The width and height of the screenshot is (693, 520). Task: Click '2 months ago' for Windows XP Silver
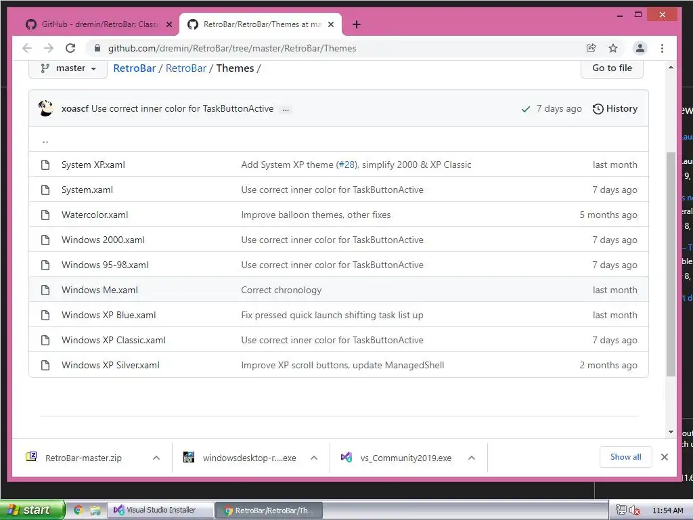click(608, 365)
